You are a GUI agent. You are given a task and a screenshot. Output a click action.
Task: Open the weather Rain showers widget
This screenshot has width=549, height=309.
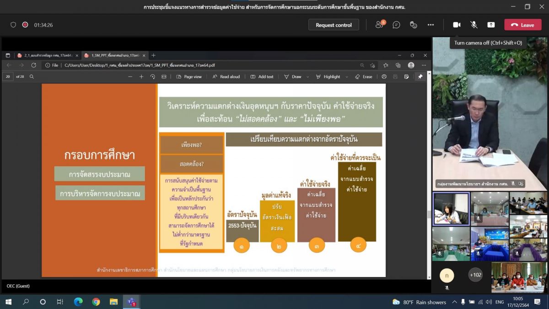point(419,302)
